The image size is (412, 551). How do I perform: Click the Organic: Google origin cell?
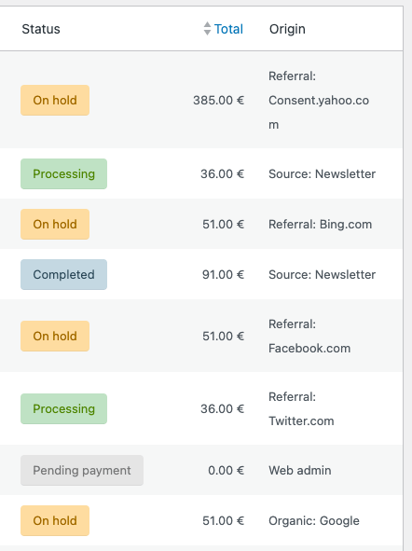[x=314, y=520]
